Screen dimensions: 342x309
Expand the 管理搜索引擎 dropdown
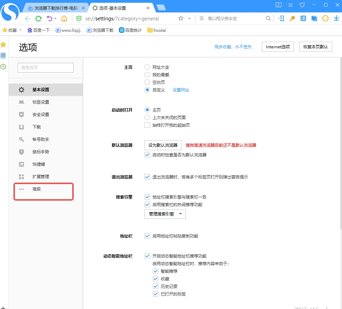pos(165,214)
